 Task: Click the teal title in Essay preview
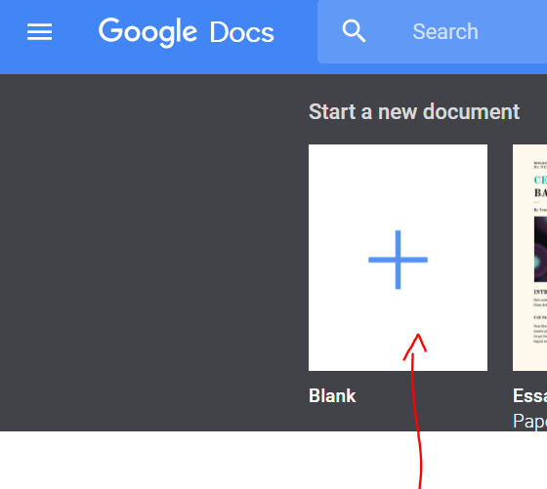tap(540, 180)
